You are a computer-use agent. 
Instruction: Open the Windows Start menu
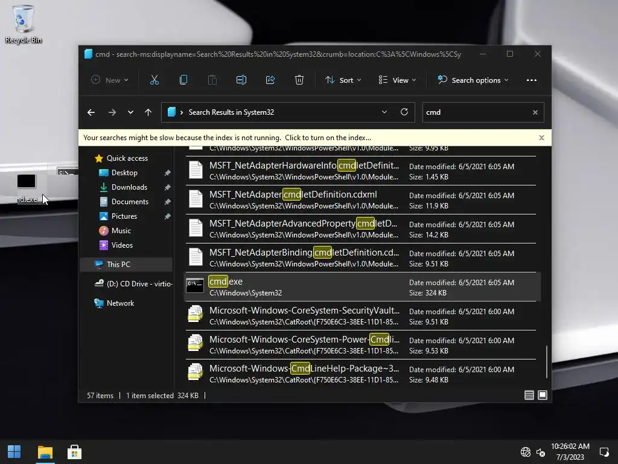[14, 452]
